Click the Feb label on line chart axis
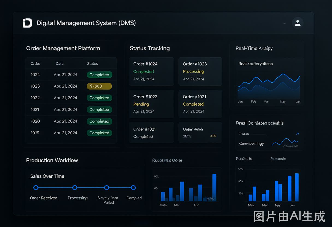The height and width of the screenshot is (227, 332). 254,102
